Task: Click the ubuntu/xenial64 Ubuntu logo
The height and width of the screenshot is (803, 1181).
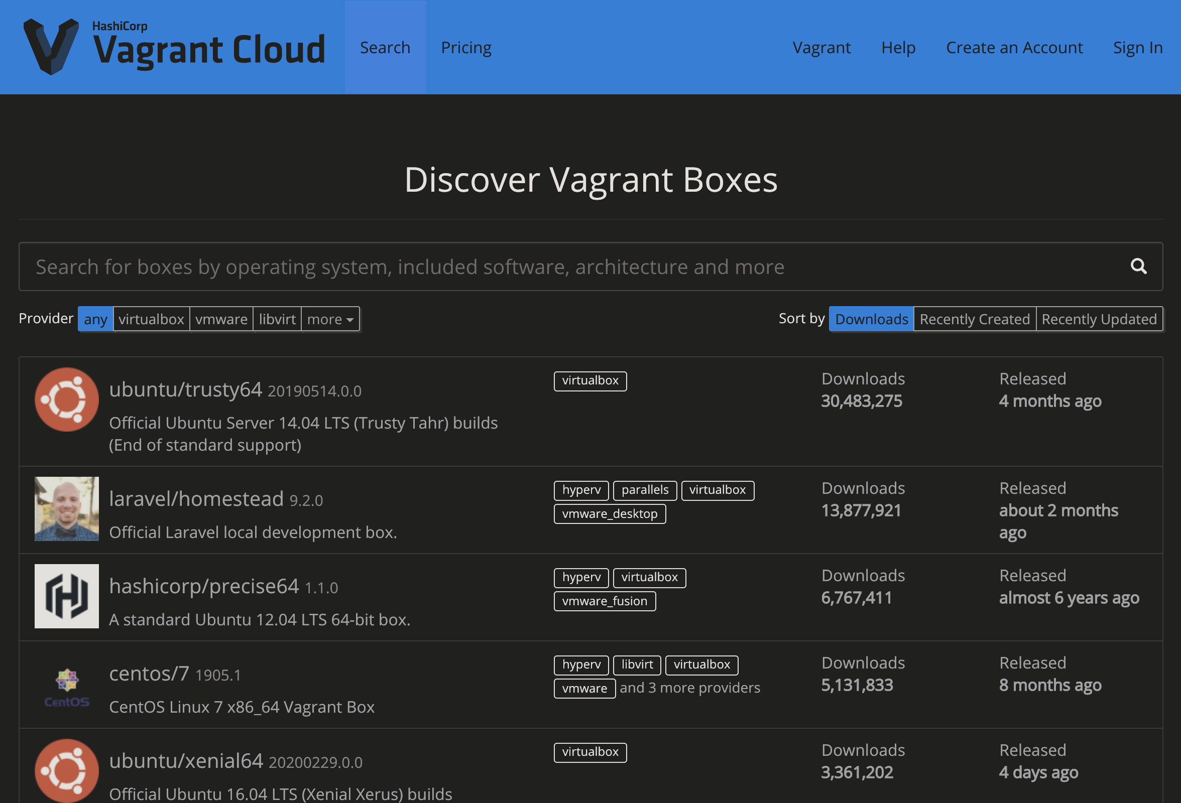Action: [x=67, y=770]
